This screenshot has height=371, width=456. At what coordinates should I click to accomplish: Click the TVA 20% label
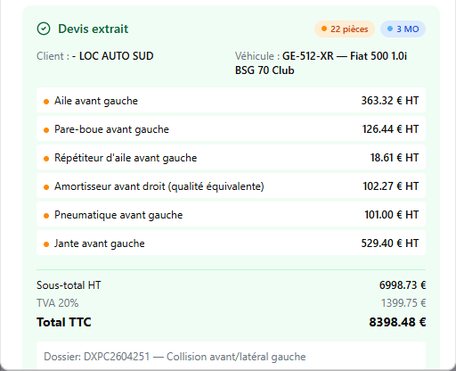[x=57, y=303]
